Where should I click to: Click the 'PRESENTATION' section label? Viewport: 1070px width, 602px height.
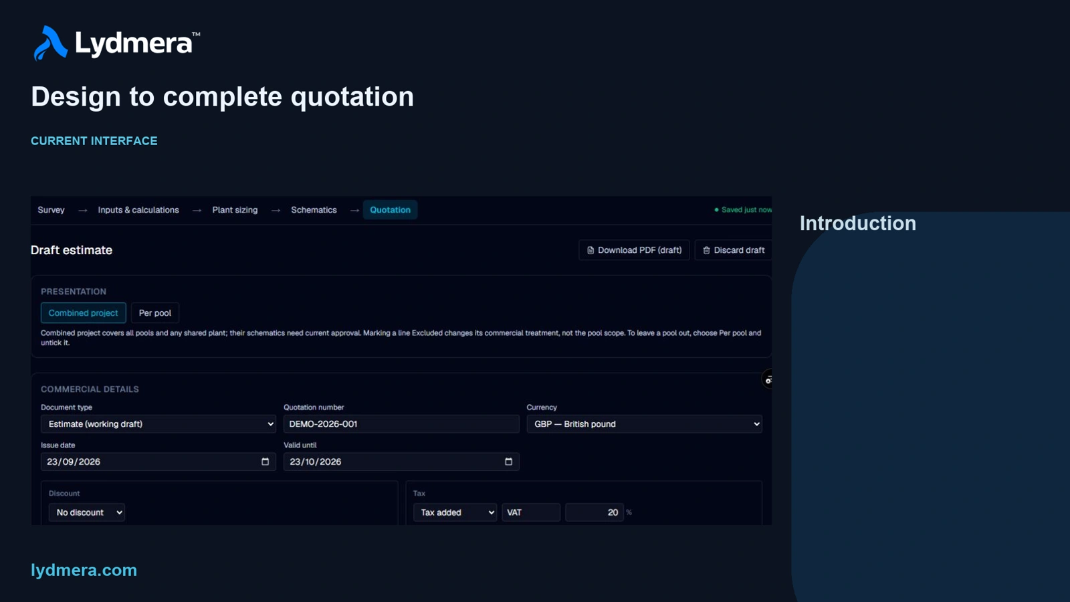pos(74,292)
